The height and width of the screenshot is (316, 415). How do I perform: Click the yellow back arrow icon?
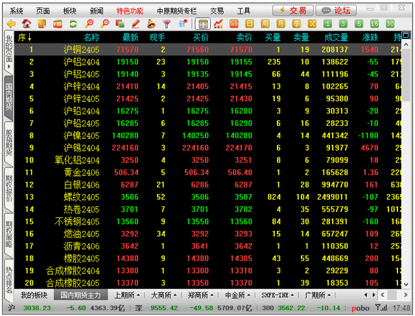coord(11,24)
